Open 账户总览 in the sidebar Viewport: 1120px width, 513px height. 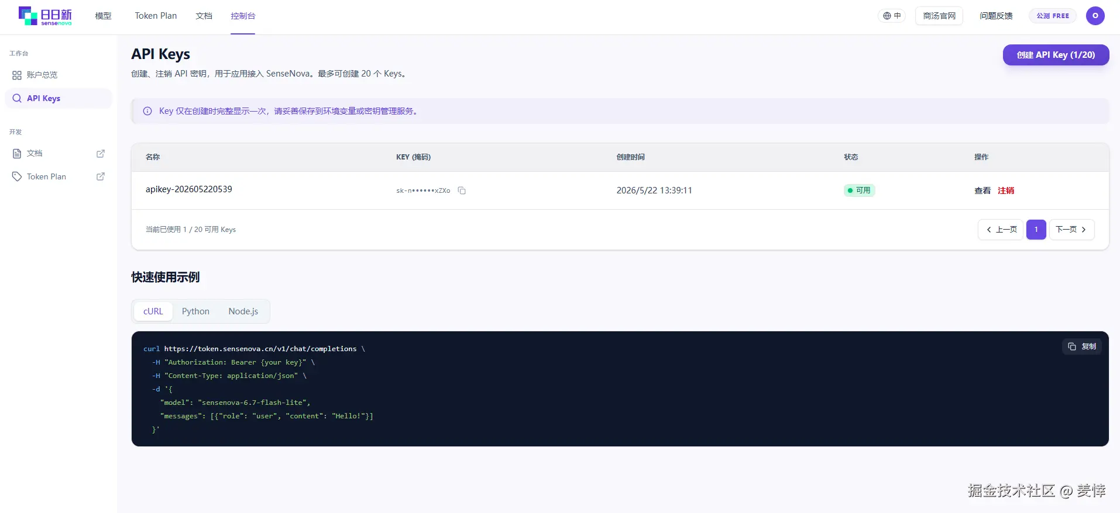[x=59, y=75]
